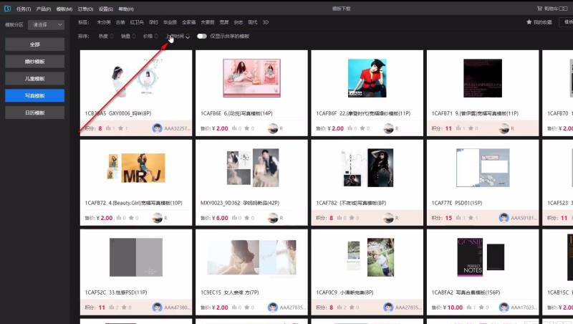Open the 1CAF0C9 template thumbnail
This screenshot has width=573, height=324.
click(370, 257)
